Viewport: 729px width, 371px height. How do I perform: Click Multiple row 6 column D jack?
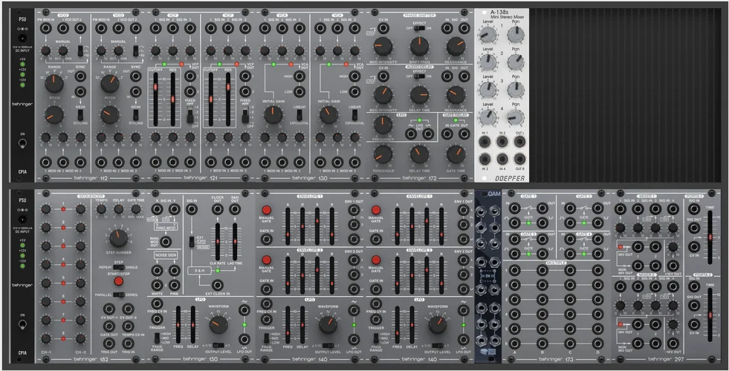597,343
